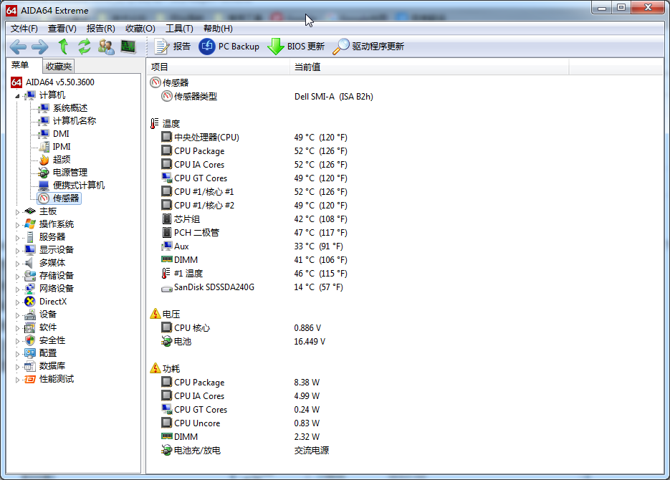Select the CPU Uncore power row
Image resolution: width=670 pixels, height=480 pixels.
(x=404, y=423)
